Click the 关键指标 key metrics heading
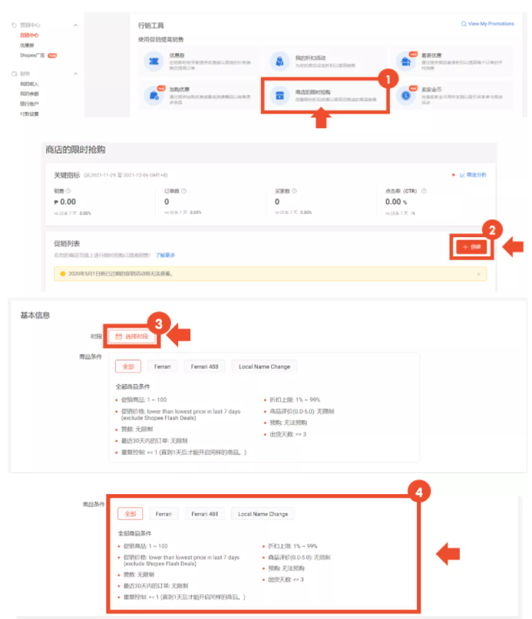The image size is (532, 619). (67, 175)
